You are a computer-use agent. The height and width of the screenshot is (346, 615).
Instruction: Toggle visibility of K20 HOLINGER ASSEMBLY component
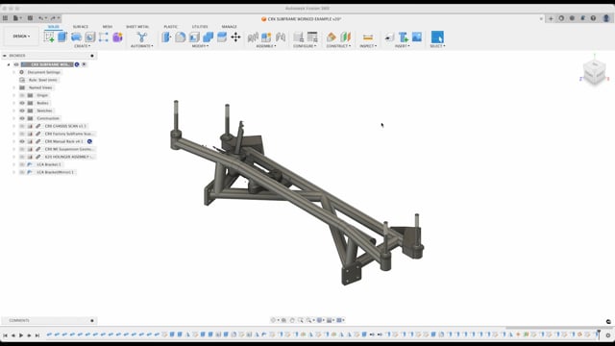click(22, 157)
